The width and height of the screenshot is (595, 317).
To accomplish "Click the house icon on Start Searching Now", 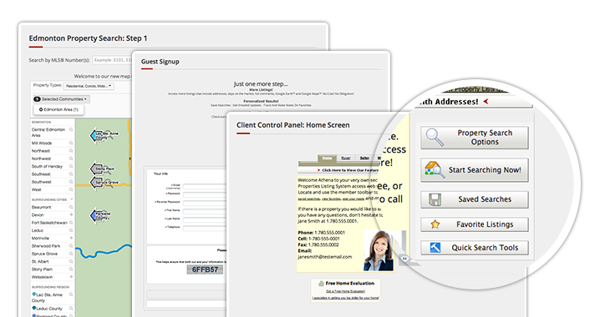I will tap(435, 169).
